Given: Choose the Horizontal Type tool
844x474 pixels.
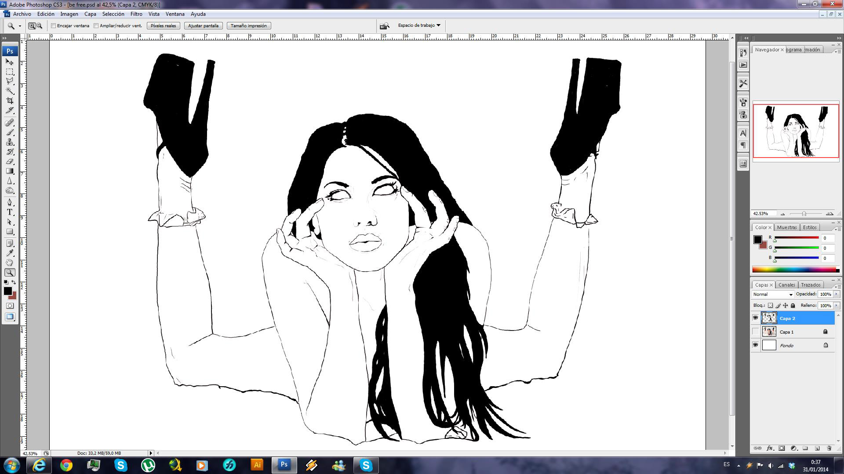Looking at the screenshot, I should click(x=10, y=212).
